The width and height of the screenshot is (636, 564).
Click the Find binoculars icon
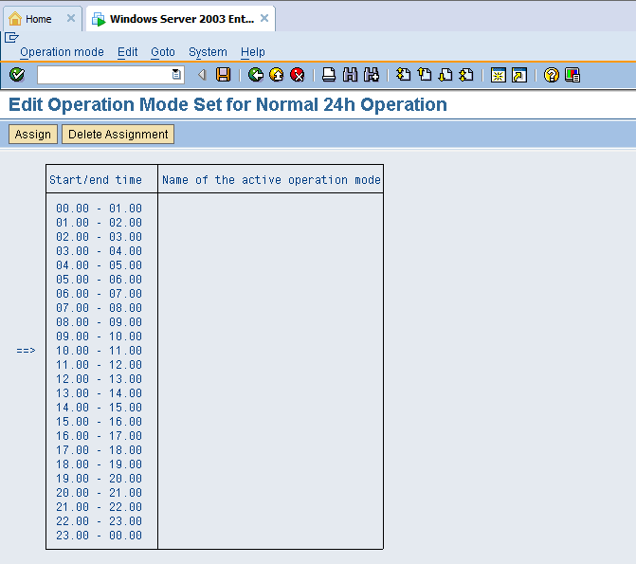click(350, 75)
